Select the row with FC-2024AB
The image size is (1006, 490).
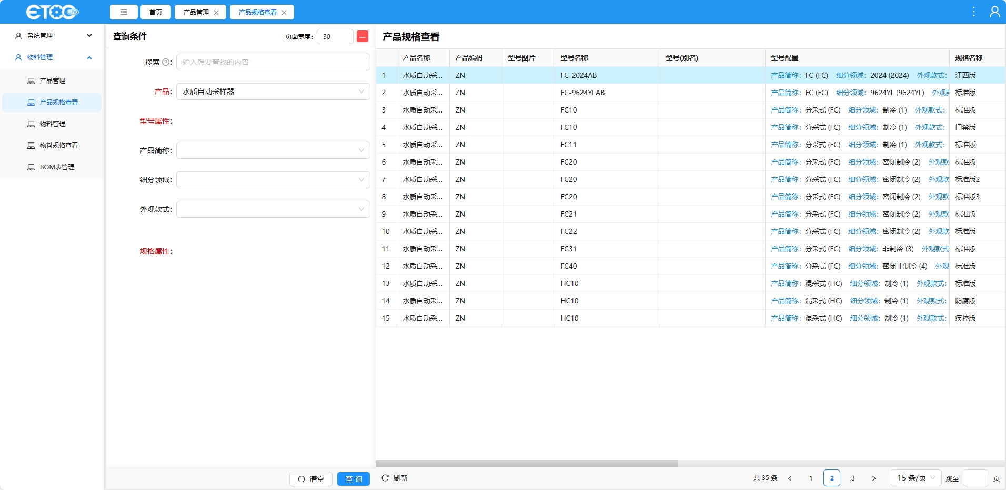tap(690, 75)
